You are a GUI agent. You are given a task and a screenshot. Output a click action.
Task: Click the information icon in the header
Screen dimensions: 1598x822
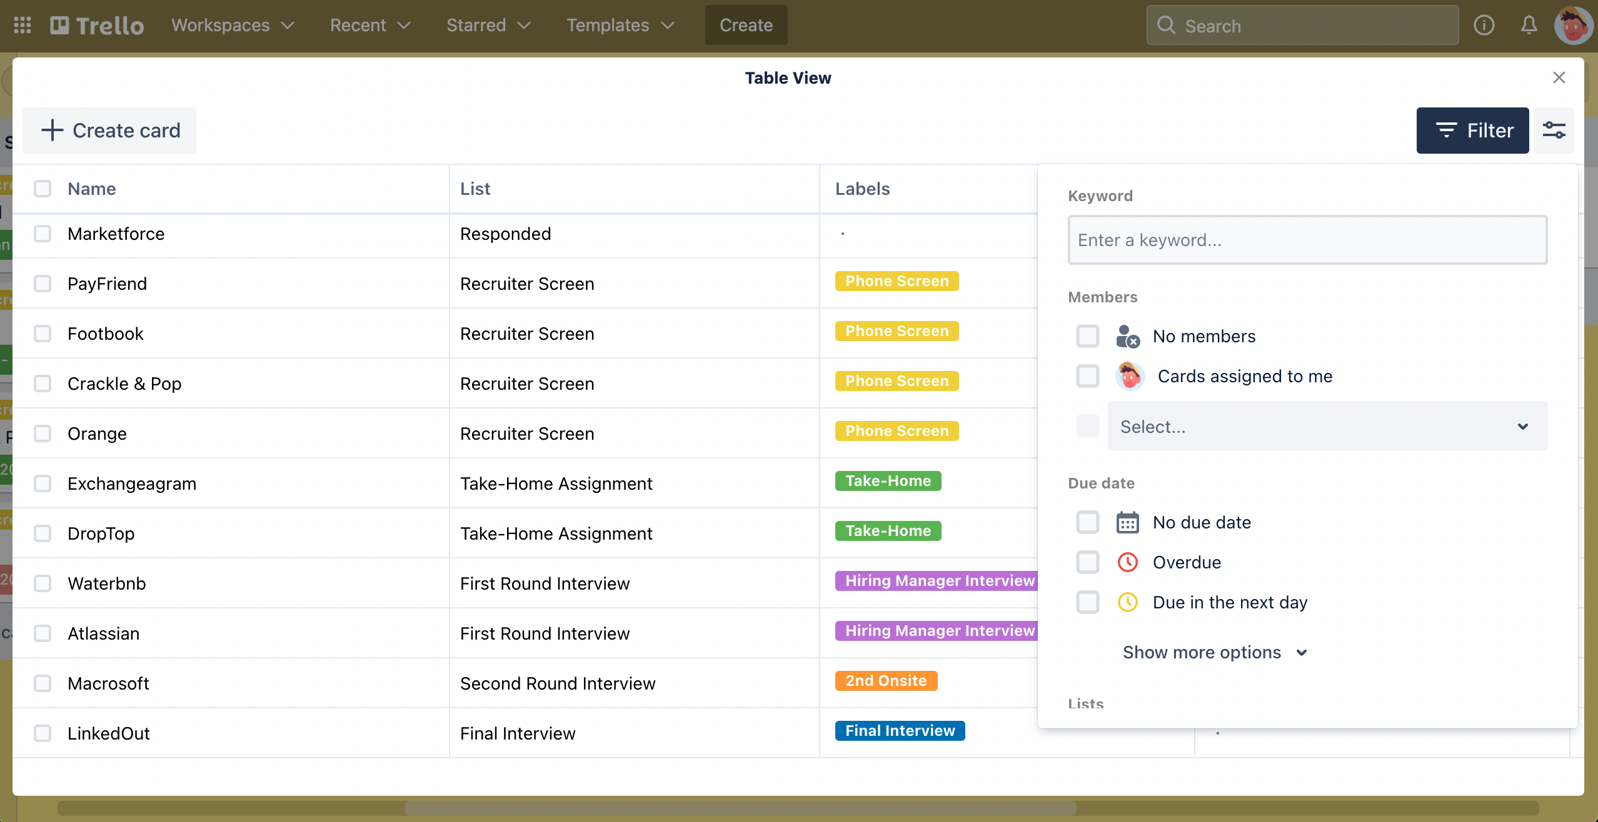click(x=1484, y=25)
